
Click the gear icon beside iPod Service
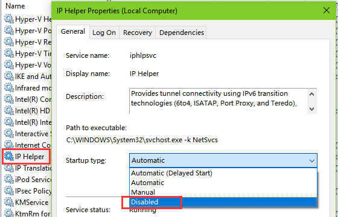(9, 179)
